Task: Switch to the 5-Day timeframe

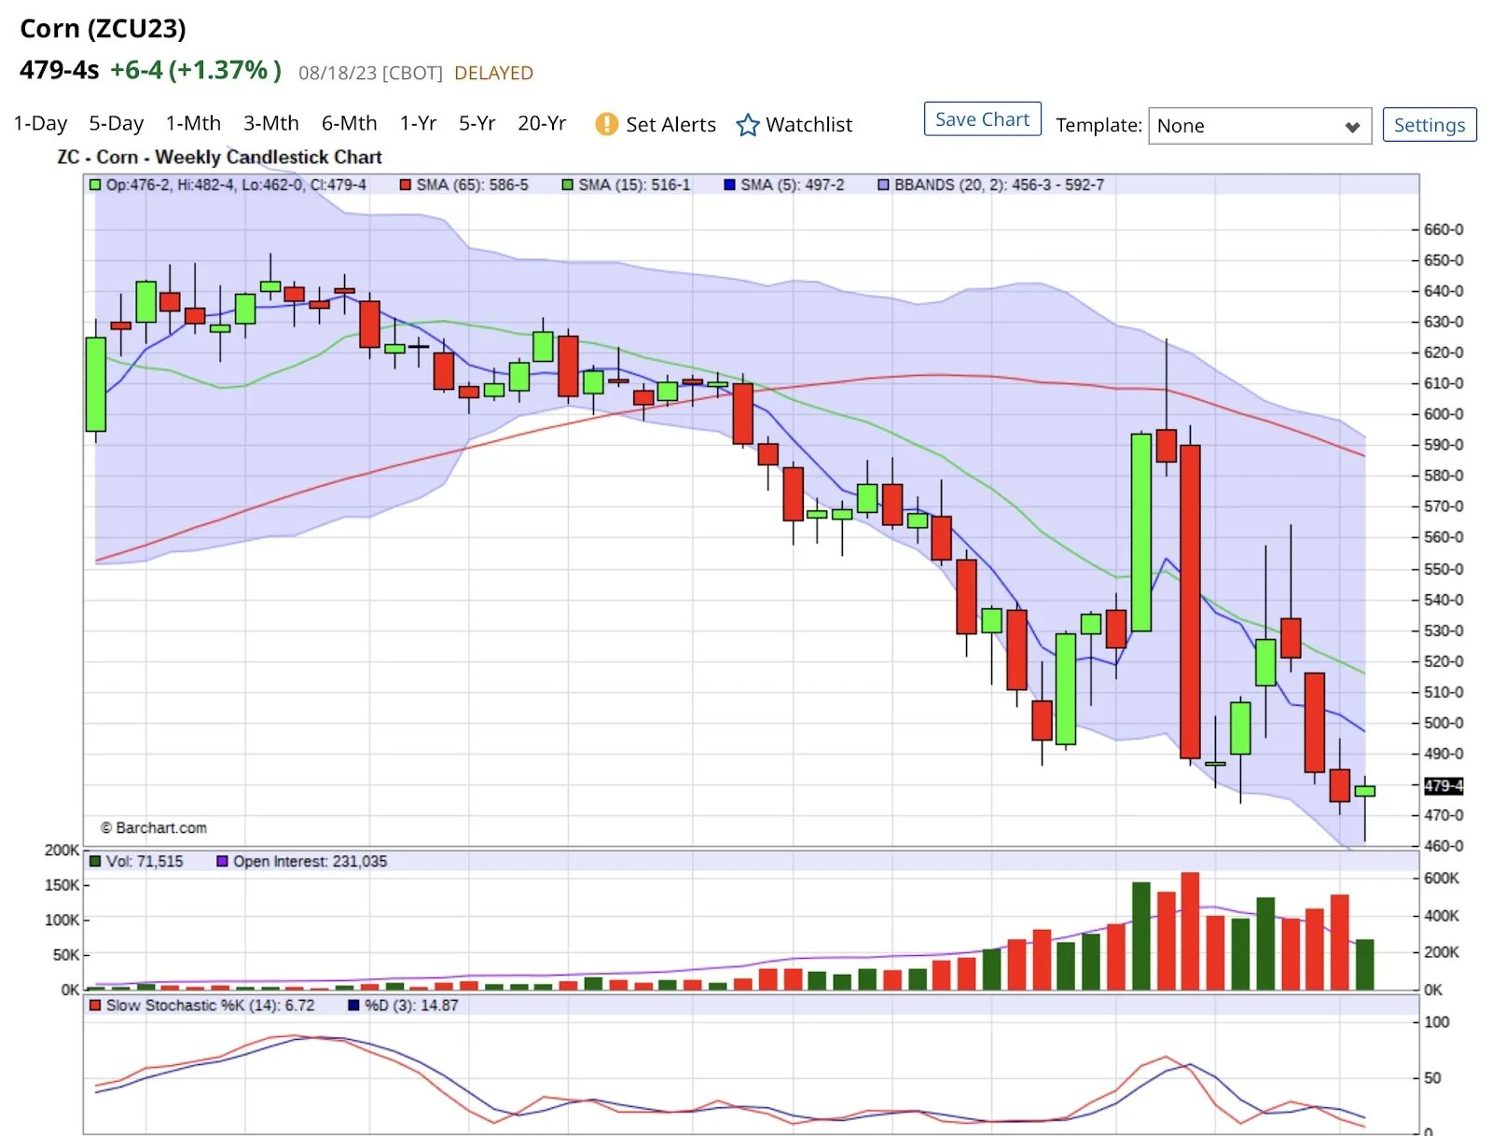Action: coord(116,124)
